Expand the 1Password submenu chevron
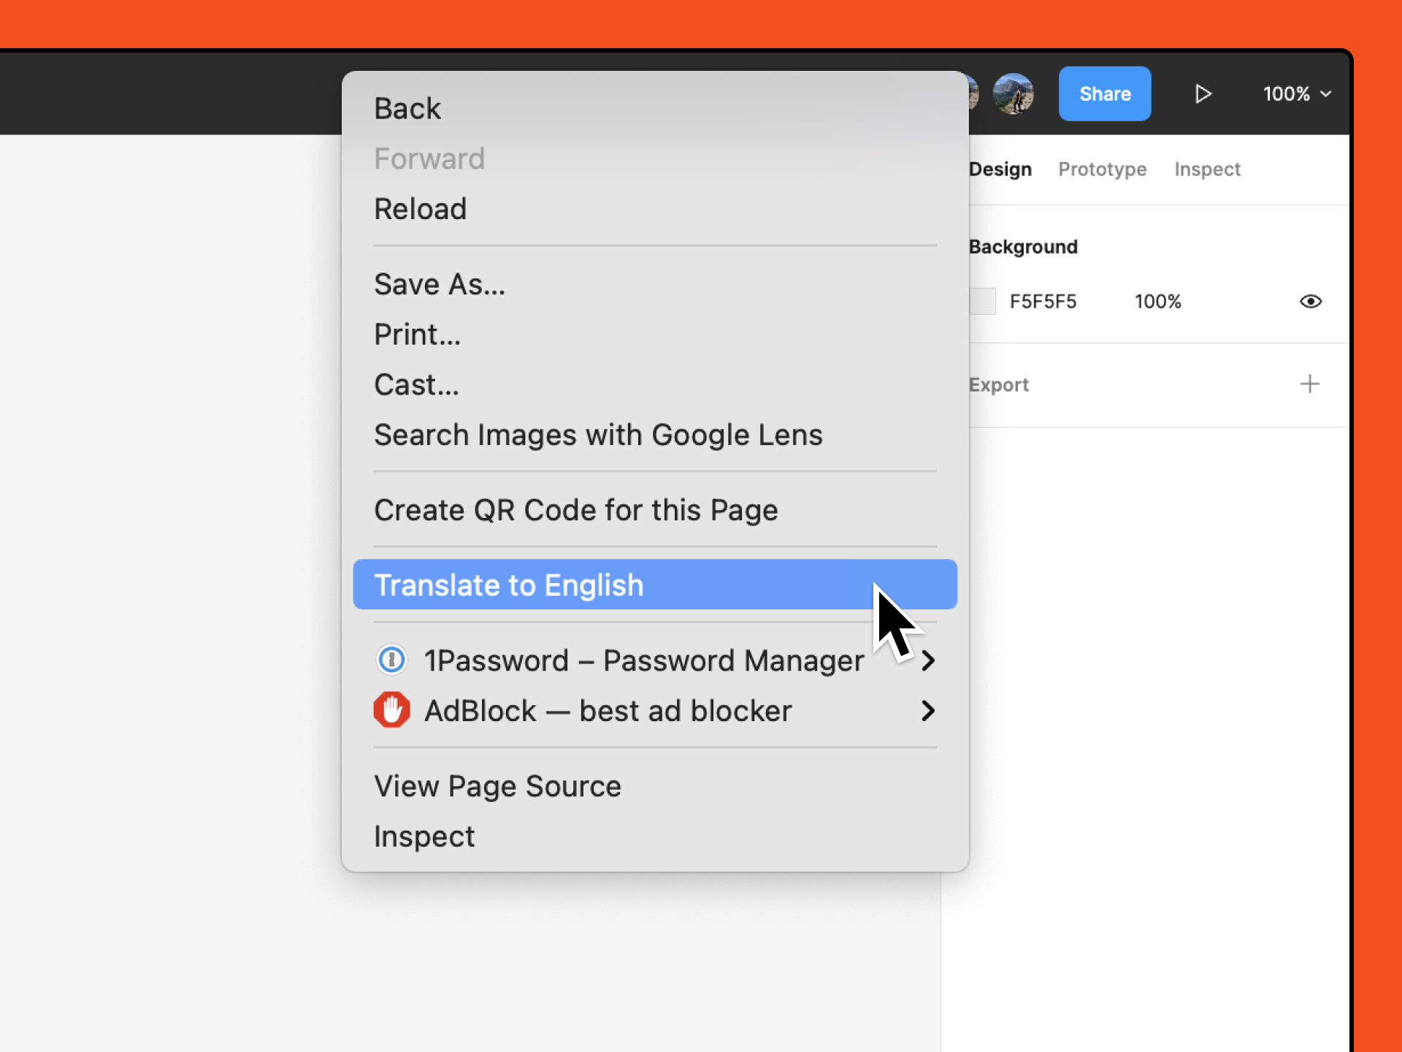The width and height of the screenshot is (1402, 1052). tap(928, 660)
